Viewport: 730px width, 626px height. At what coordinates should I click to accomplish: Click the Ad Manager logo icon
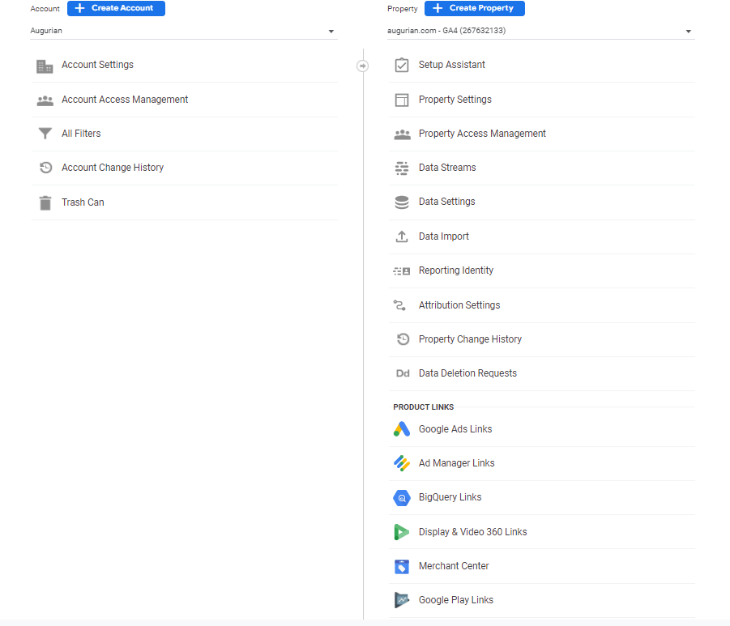[402, 463]
